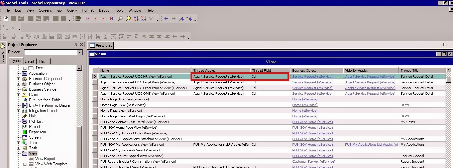Expand the Class node
The width and height of the screenshot is (453, 168).
pos(19,95)
